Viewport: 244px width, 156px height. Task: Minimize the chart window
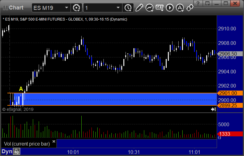click(217, 3)
